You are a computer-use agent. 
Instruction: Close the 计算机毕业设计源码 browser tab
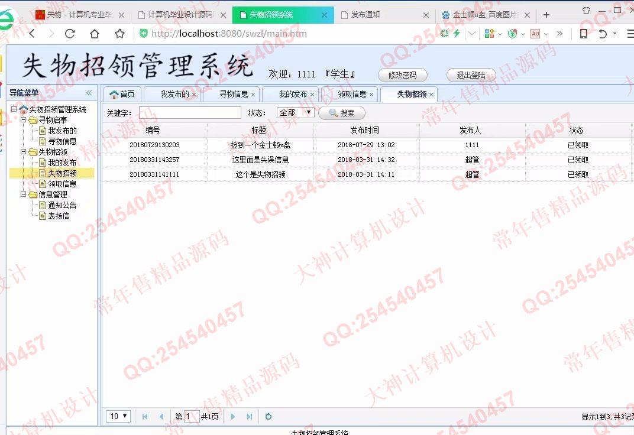(x=223, y=15)
